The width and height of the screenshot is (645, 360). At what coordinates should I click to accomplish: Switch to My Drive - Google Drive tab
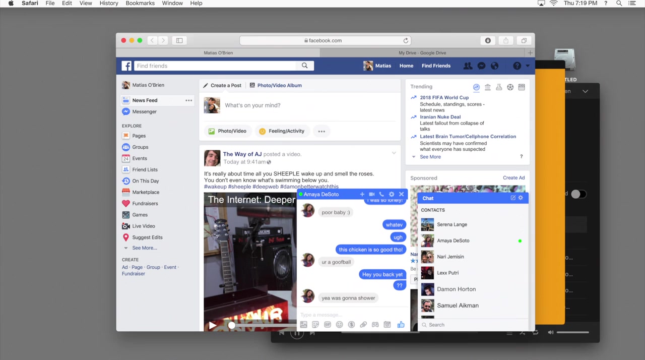pos(422,53)
